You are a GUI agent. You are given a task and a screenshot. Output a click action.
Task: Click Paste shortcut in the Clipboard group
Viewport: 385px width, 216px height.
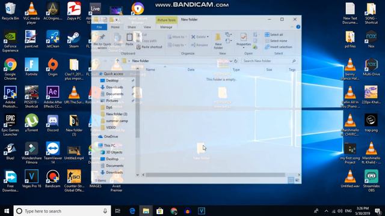click(149, 47)
